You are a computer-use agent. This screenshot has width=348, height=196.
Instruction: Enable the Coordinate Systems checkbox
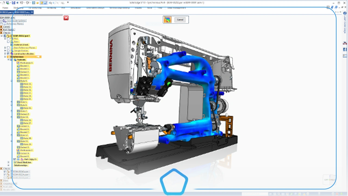coord(2,21)
